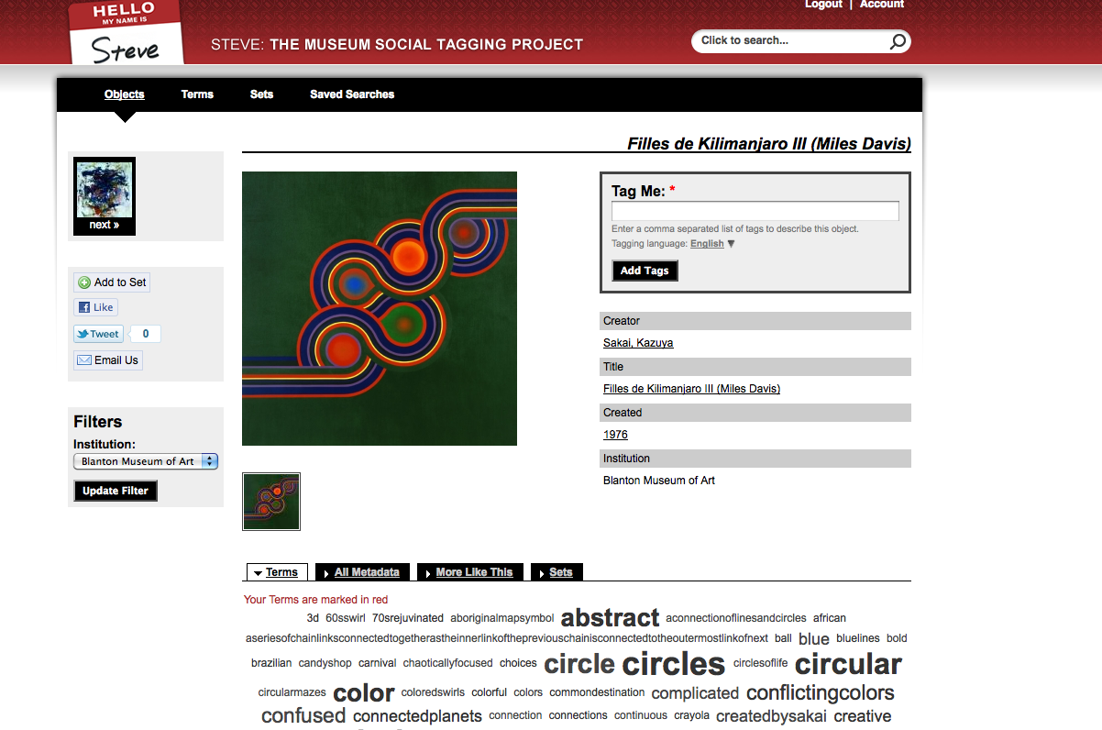Open the Institution filter dropdown
Viewport: 1102px width, 730px height.
(x=146, y=461)
